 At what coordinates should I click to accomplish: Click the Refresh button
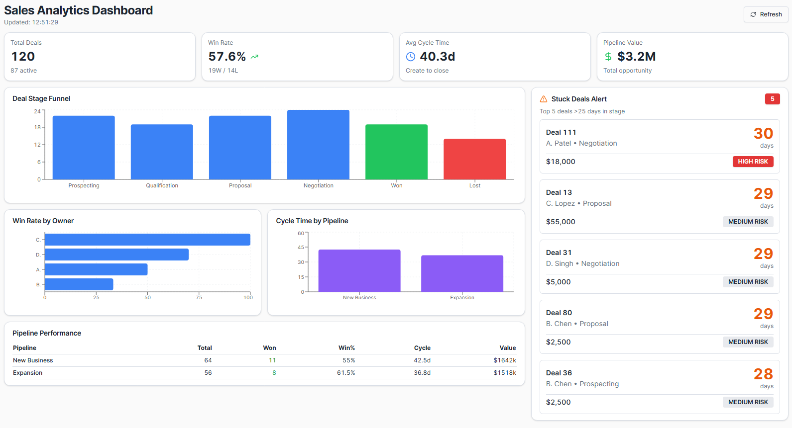pos(766,14)
